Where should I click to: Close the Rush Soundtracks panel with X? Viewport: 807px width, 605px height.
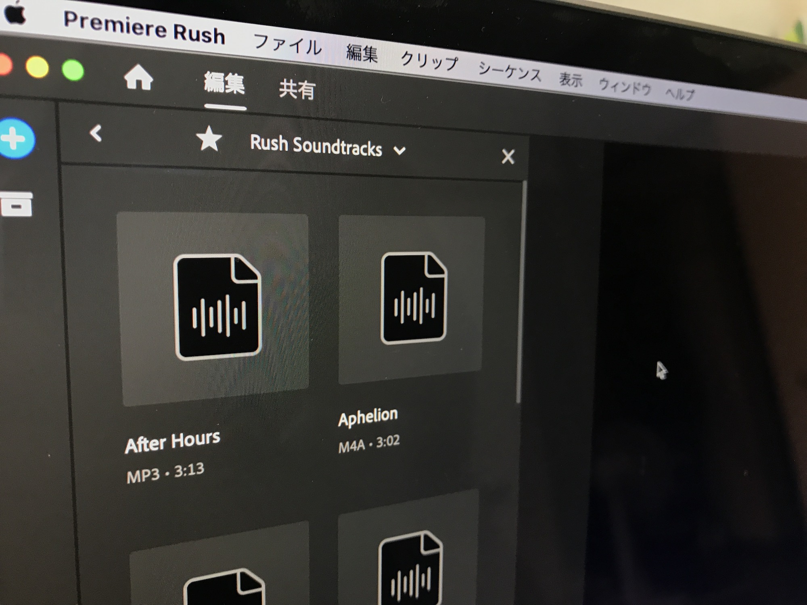click(x=508, y=156)
